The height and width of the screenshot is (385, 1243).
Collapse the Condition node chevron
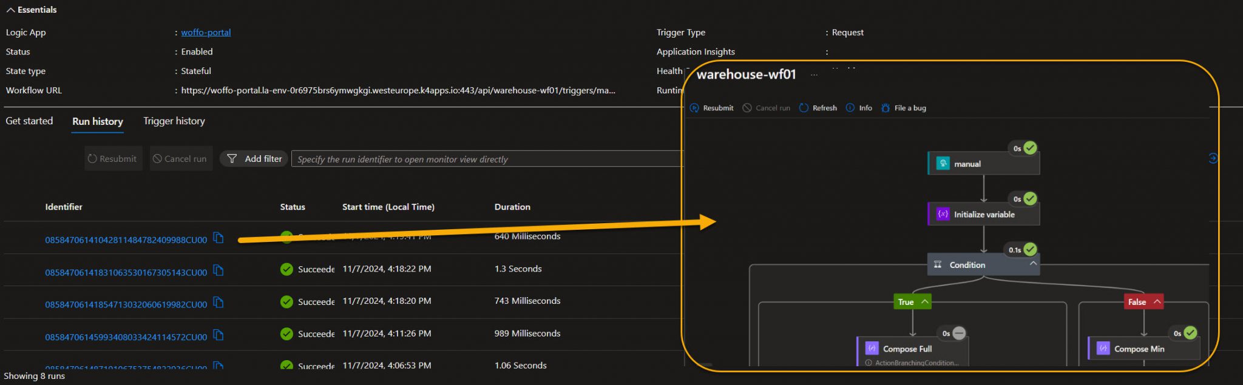pos(1033,264)
